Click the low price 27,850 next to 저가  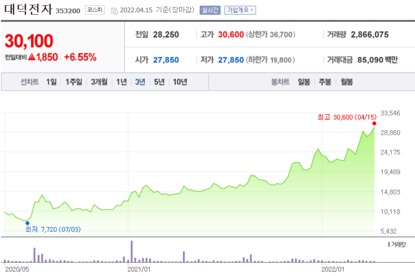(x=231, y=60)
